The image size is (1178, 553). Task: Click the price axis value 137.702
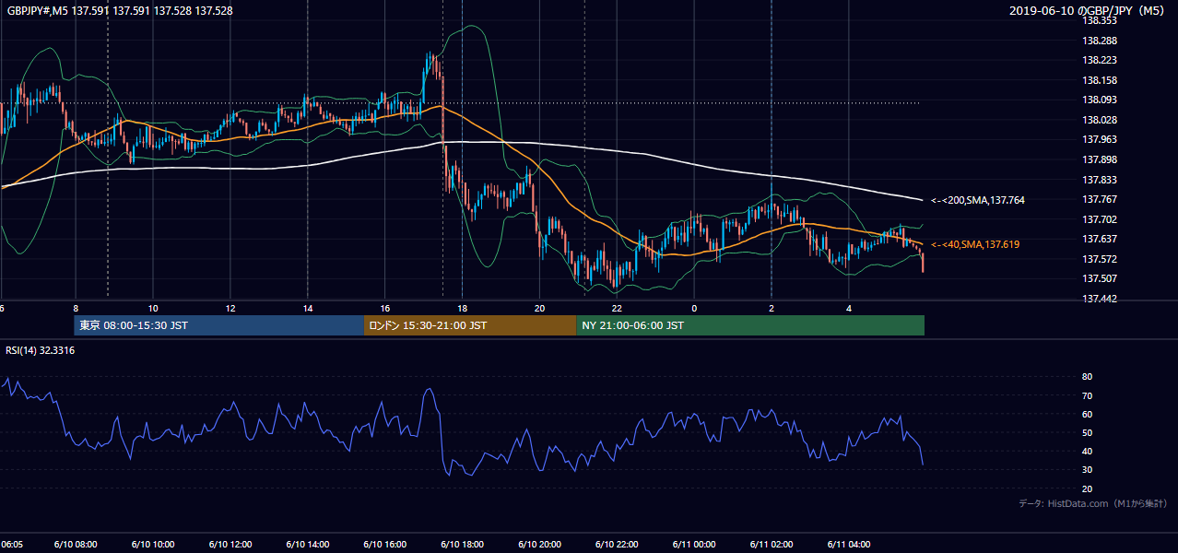(x=1100, y=219)
